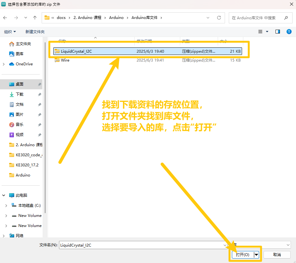Image resolution: width=296 pixels, height=263 pixels.
Task: Open KE3020_17.2 sidebar folder
Action: (24, 165)
